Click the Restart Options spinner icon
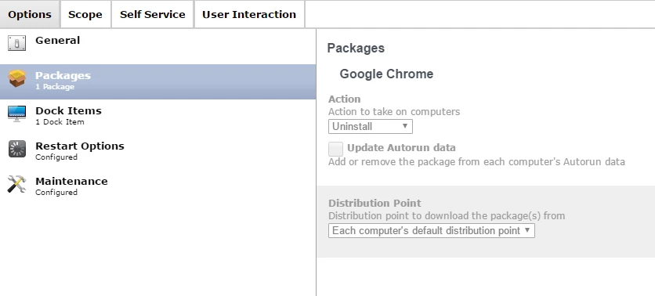Image resolution: width=655 pixels, height=296 pixels. pyautogui.click(x=16, y=149)
